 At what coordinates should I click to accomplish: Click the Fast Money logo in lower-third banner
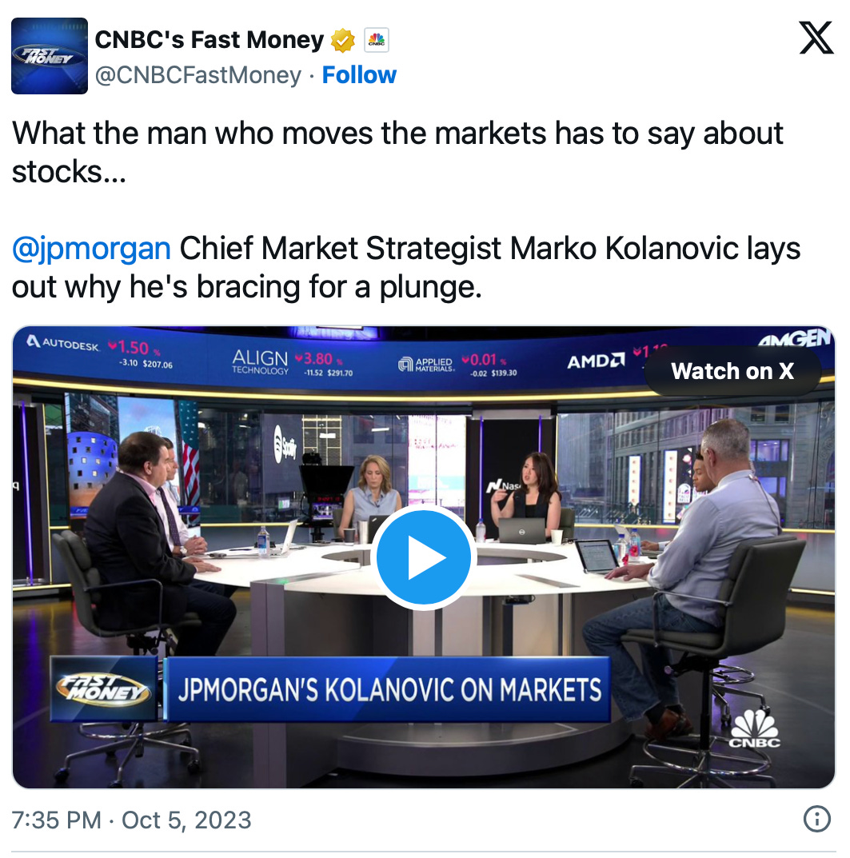coord(103,689)
